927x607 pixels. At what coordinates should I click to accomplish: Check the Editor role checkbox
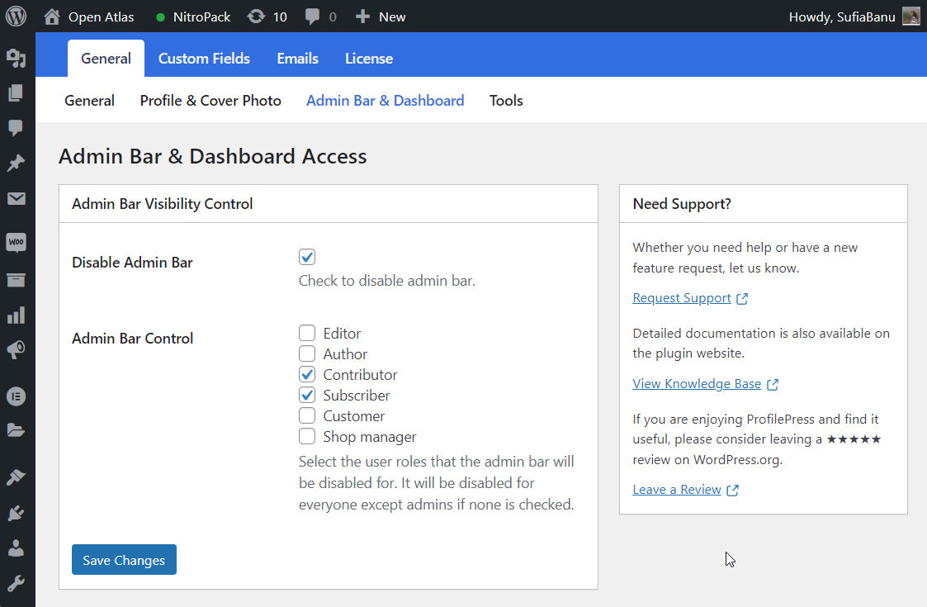(x=307, y=333)
